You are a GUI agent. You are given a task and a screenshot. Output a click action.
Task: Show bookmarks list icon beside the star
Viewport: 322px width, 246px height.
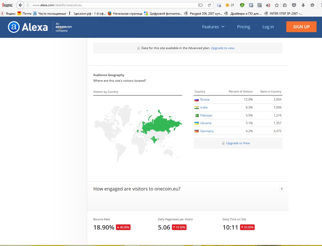tap(285, 5)
